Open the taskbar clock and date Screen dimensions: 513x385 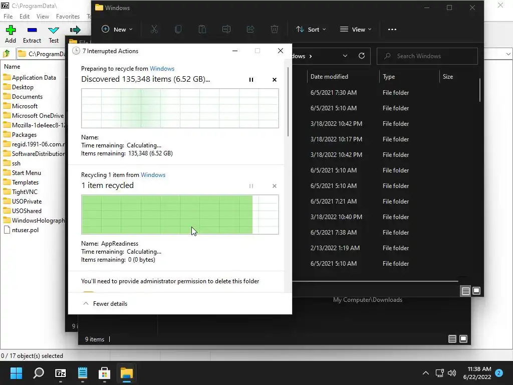pos(477,373)
